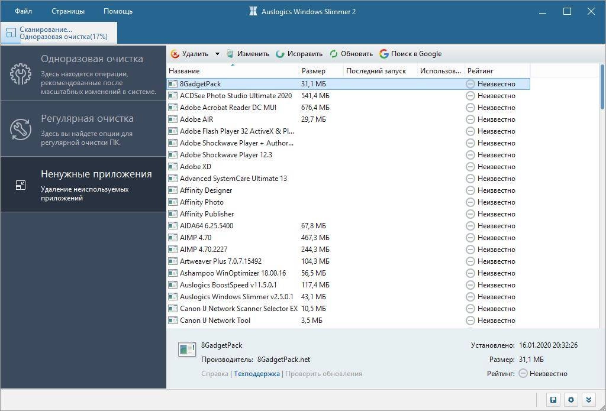Click Исправить repair toolbar button
Viewport: 606px width, 411px height.
299,54
